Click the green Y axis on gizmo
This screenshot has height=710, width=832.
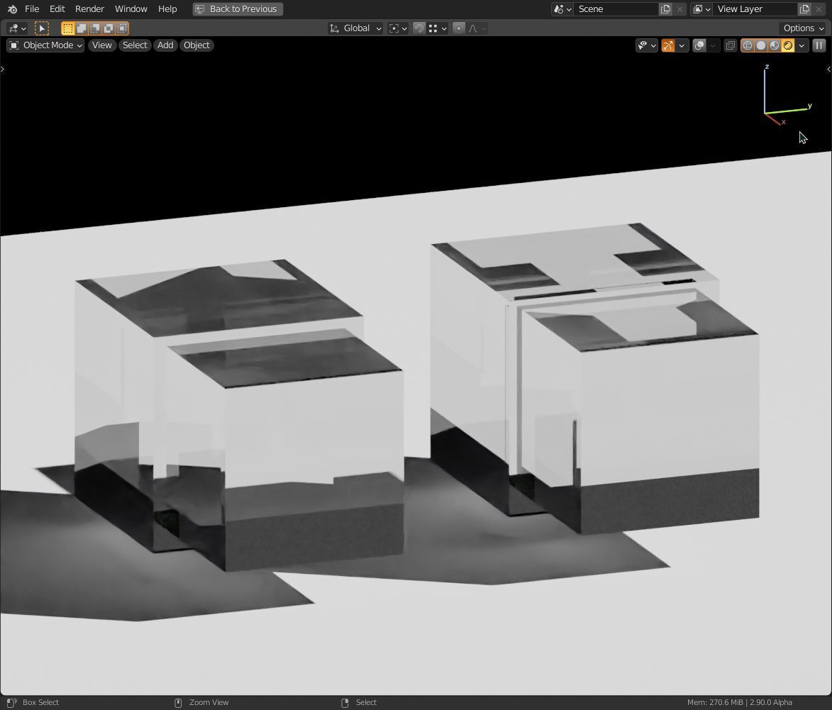pyautogui.click(x=809, y=106)
